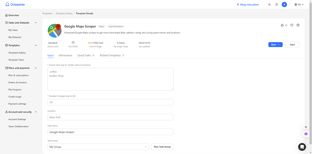
Task: Open My Tasks in sidebar
Action: (x=13, y=30)
